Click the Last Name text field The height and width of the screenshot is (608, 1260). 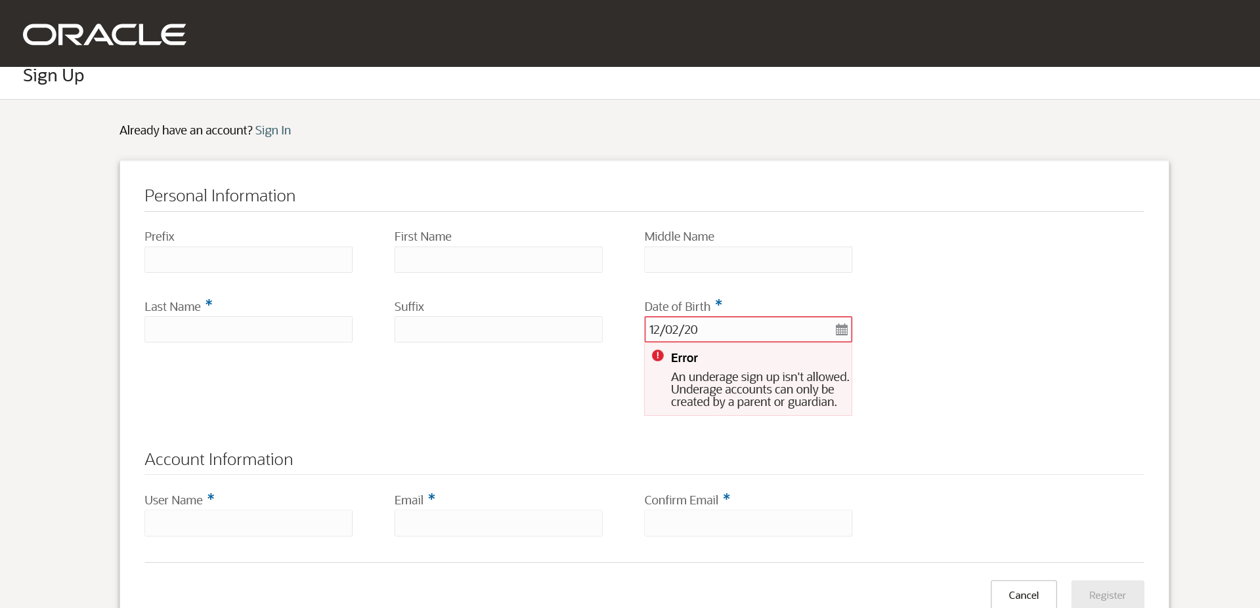248,330
